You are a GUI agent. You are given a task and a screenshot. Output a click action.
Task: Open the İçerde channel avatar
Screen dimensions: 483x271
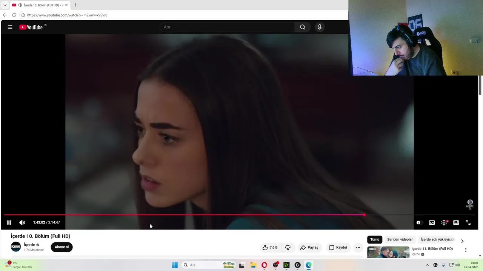(x=16, y=247)
